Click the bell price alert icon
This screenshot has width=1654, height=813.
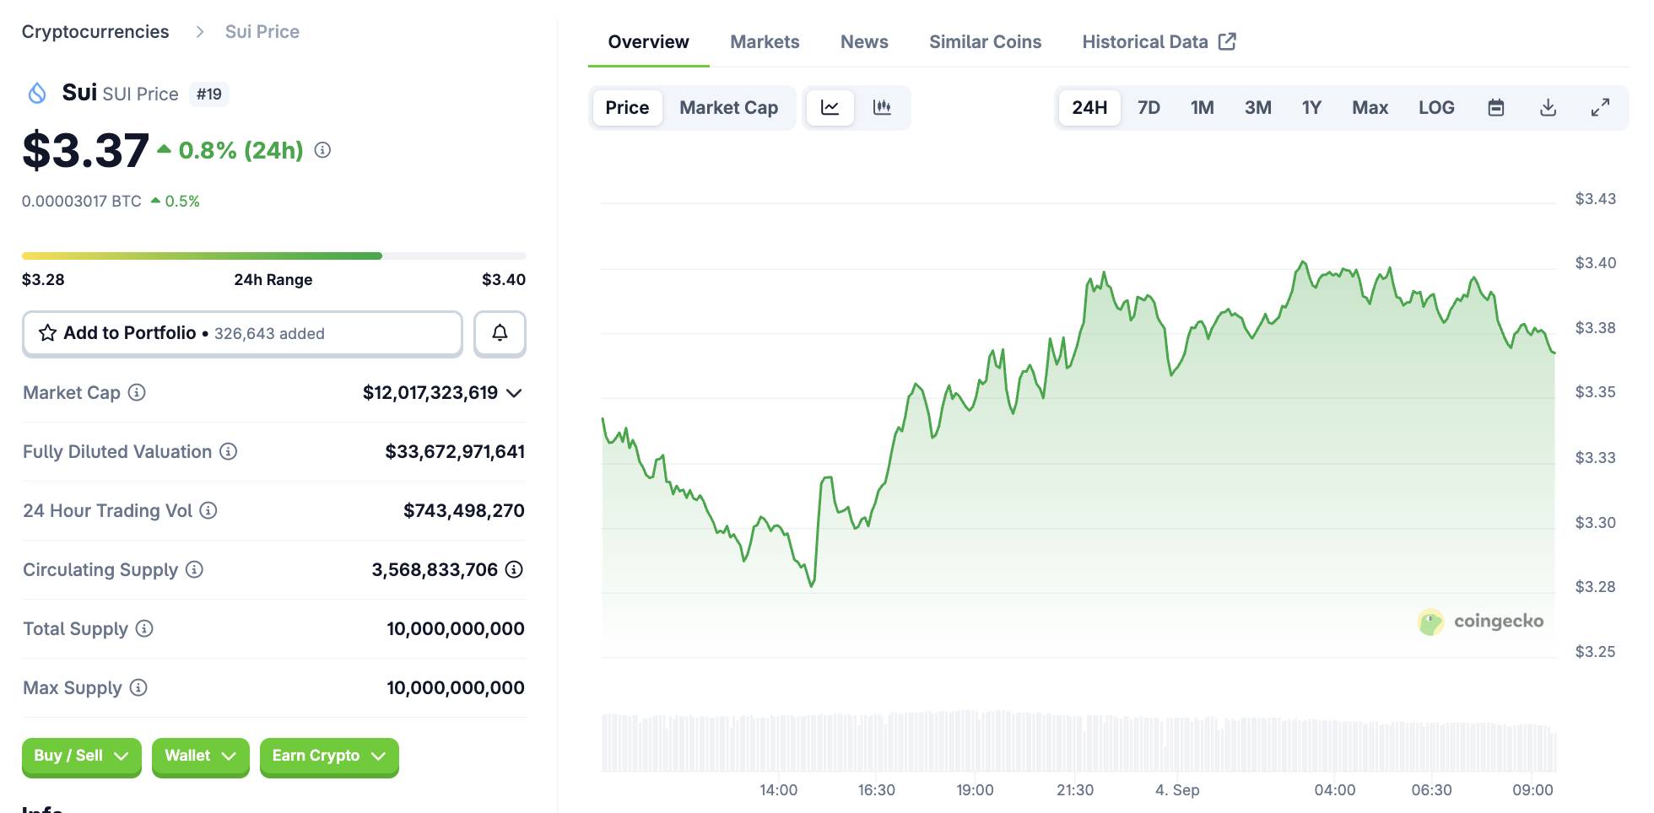pos(500,333)
